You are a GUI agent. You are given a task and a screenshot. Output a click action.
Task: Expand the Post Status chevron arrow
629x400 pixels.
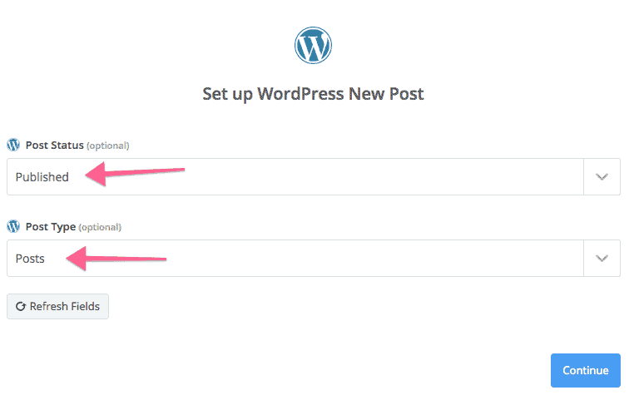coord(602,177)
